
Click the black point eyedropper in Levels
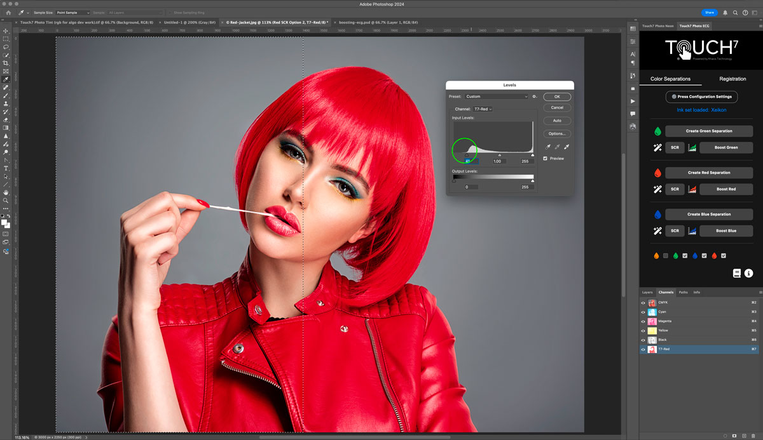tap(549, 147)
